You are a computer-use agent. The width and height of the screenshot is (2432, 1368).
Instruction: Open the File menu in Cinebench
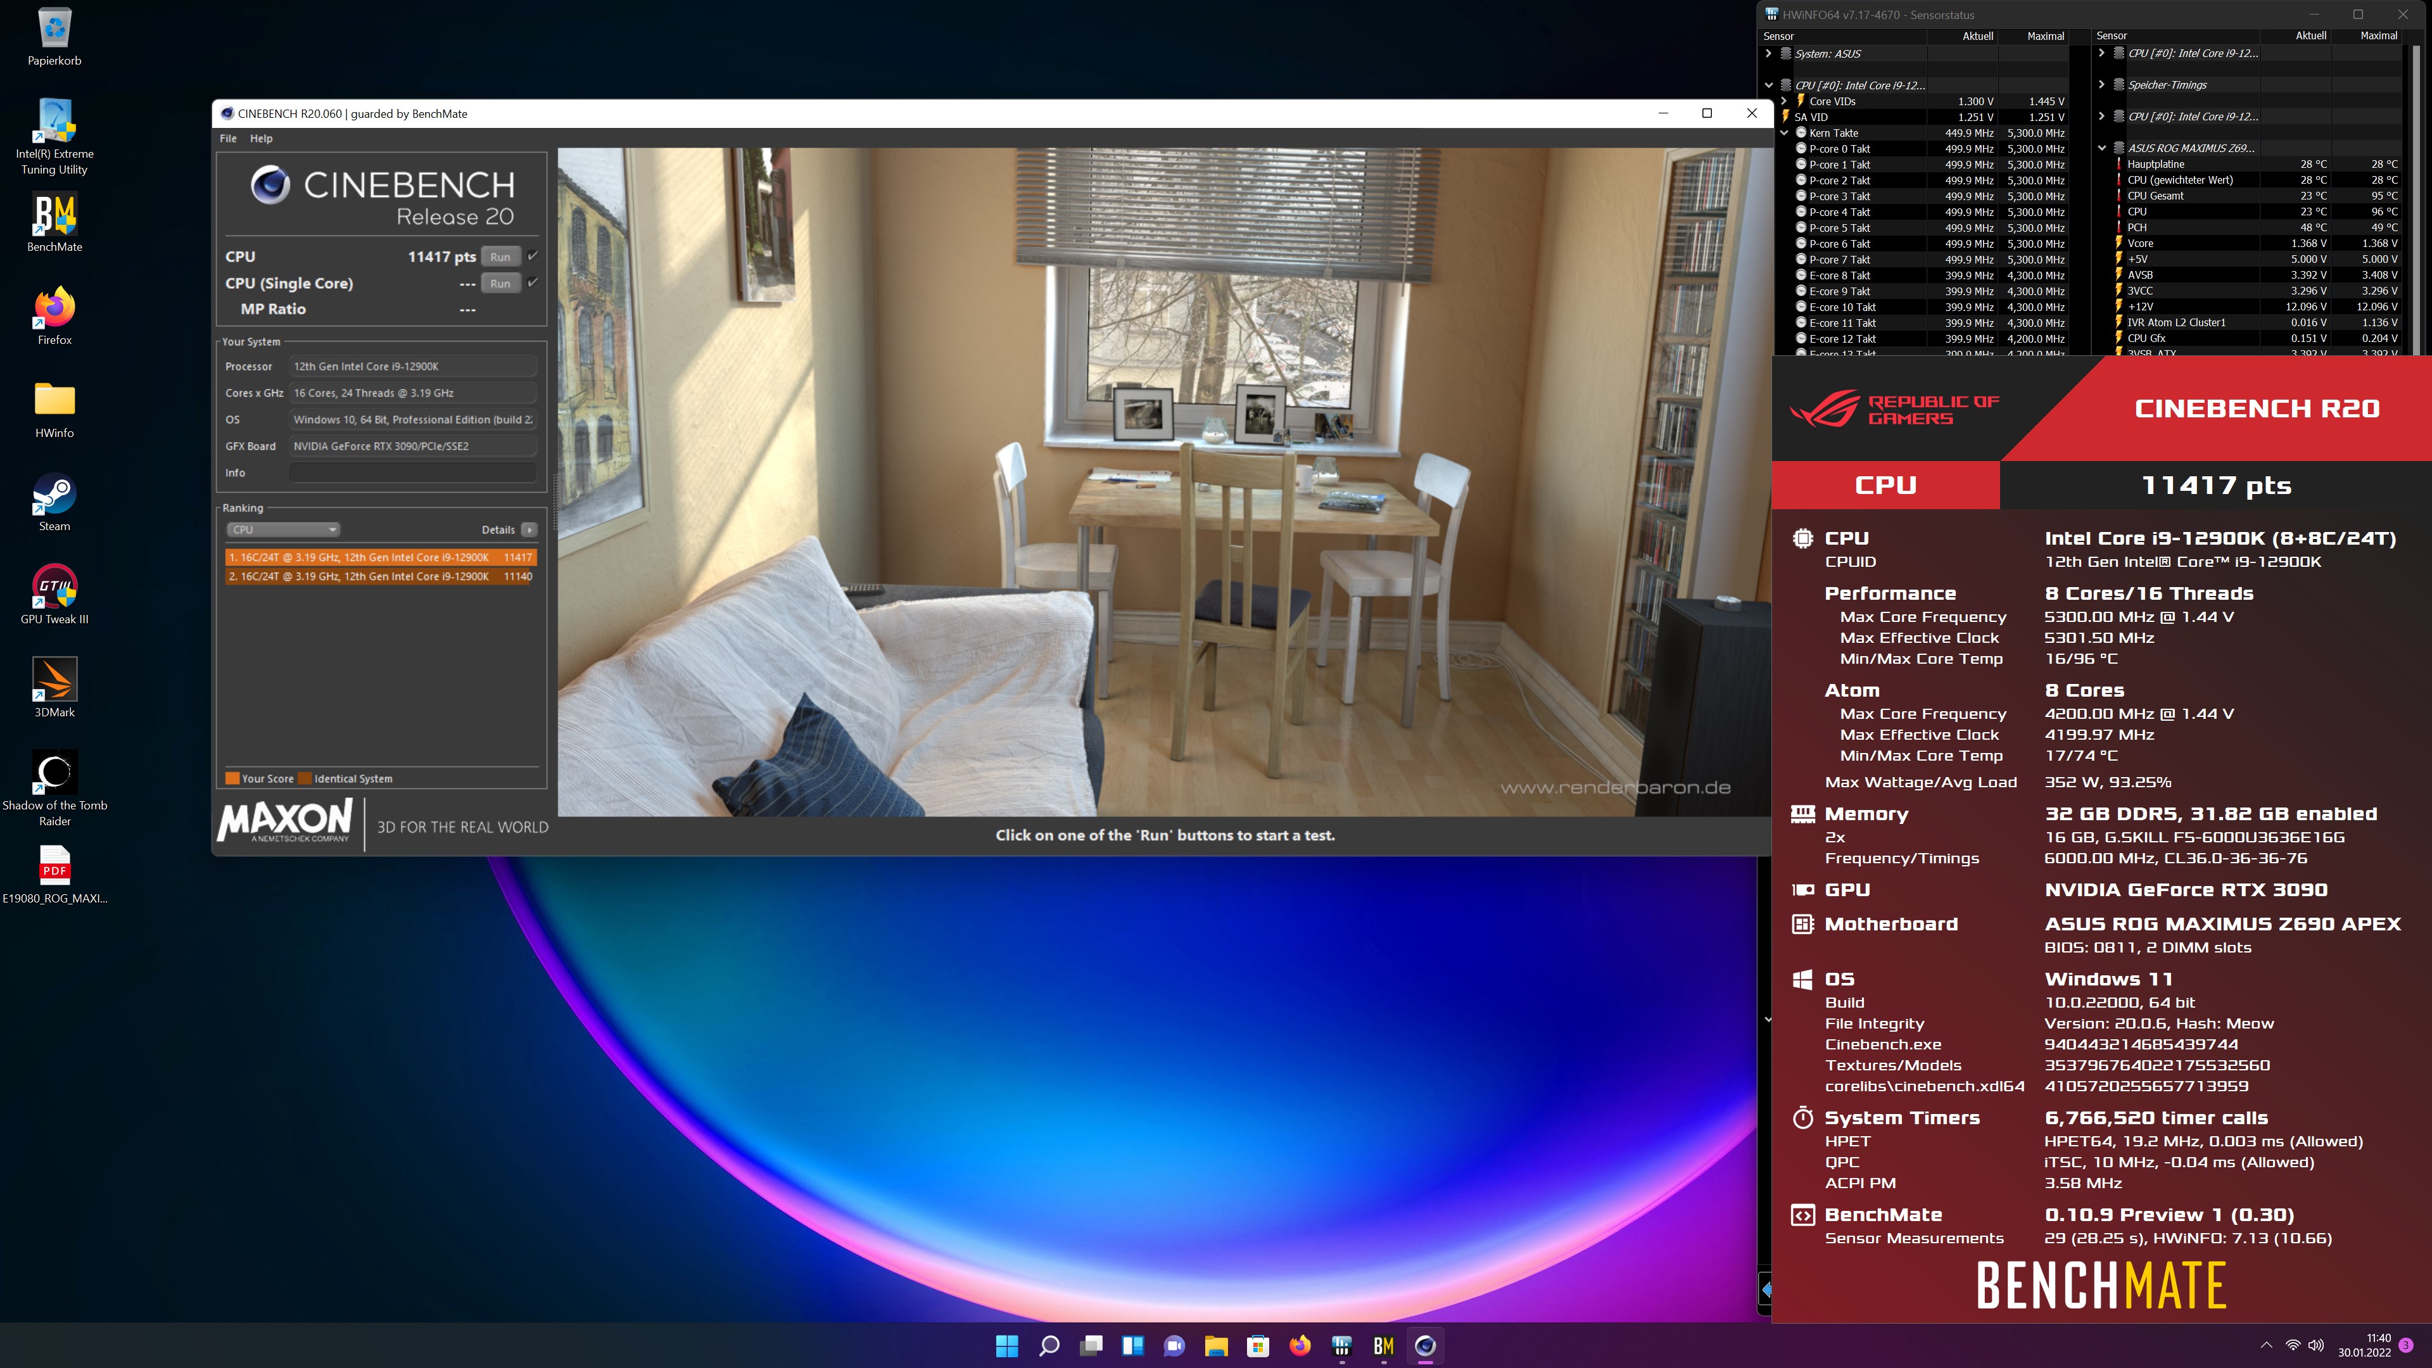[x=227, y=138]
